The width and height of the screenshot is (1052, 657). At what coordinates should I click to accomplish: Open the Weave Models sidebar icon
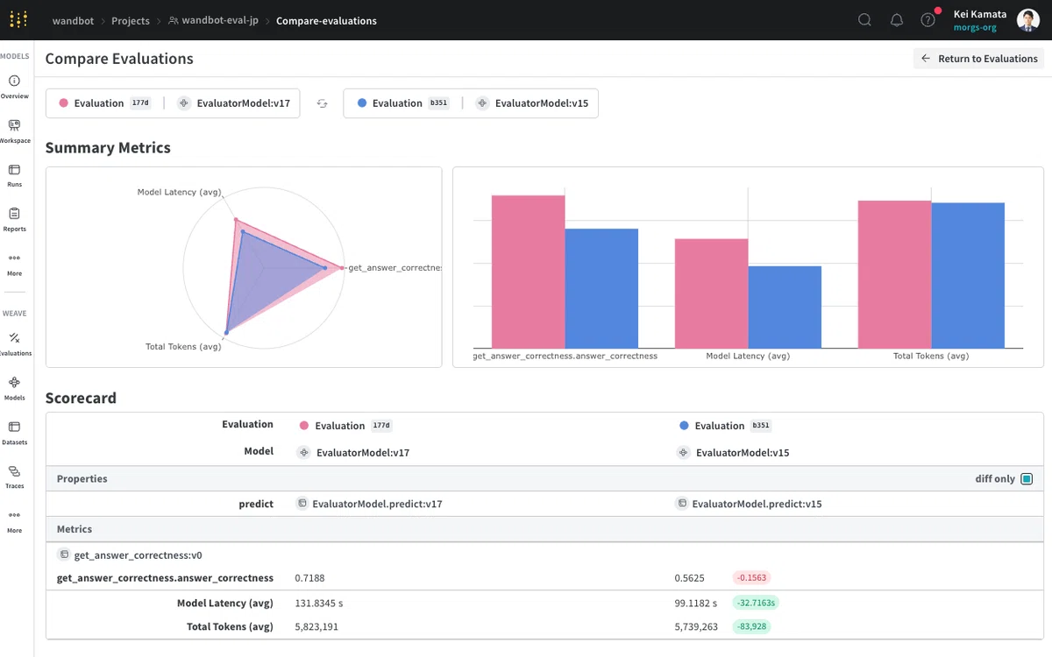[14, 388]
